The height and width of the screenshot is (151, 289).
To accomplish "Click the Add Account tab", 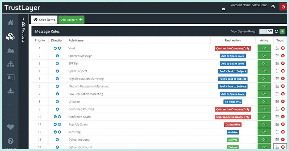I will pos(71,20).
